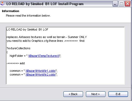Screen dimensions: 132x101
Task: Minimize the install program window
Action: click(115, 4)
